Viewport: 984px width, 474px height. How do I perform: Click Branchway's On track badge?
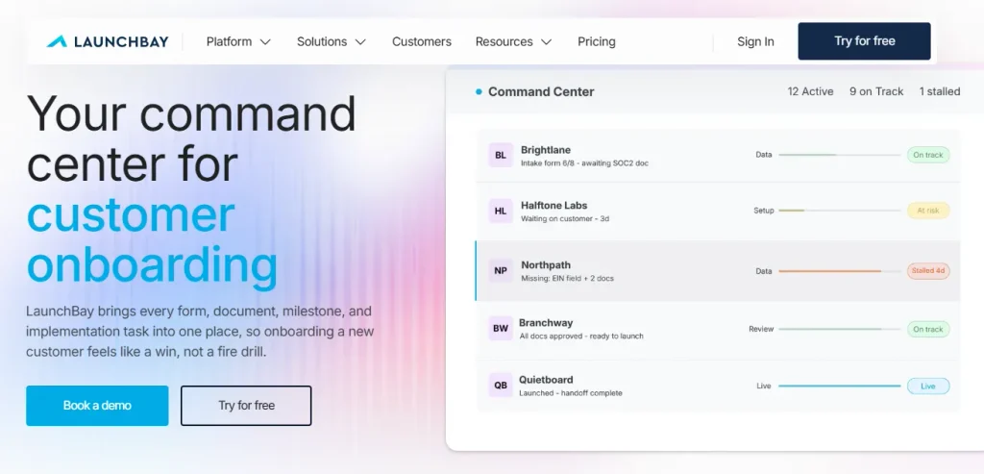928,329
